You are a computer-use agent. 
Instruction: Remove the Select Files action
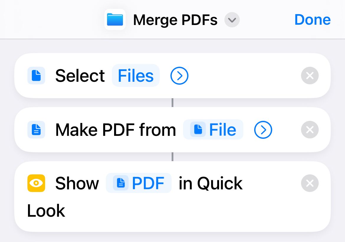[310, 76]
